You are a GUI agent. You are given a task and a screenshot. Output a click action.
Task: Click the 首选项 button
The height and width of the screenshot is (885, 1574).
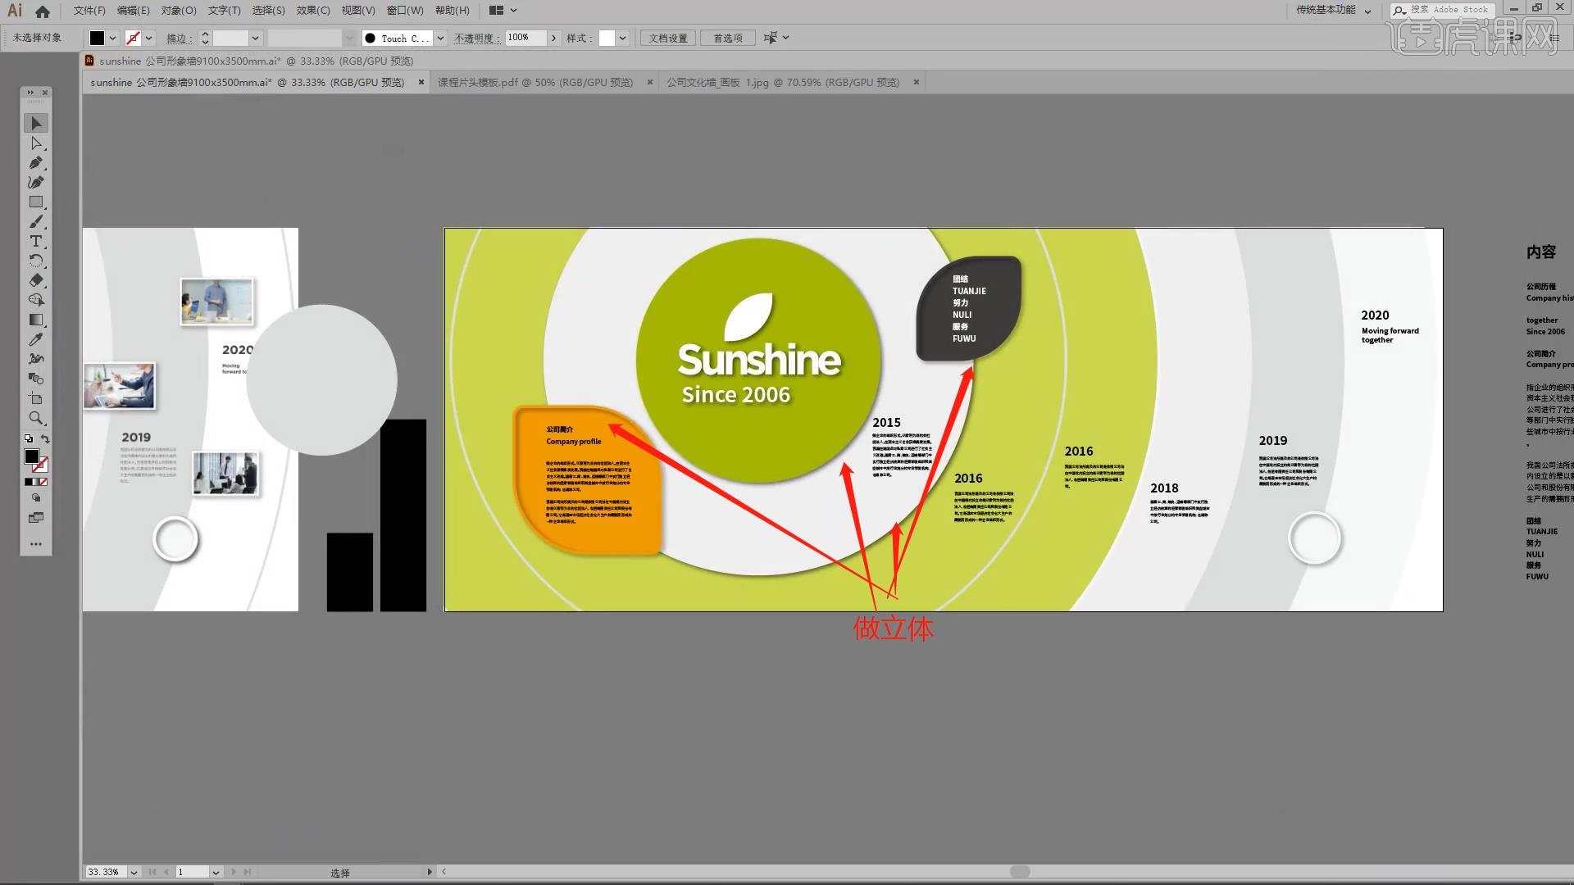[x=727, y=38]
